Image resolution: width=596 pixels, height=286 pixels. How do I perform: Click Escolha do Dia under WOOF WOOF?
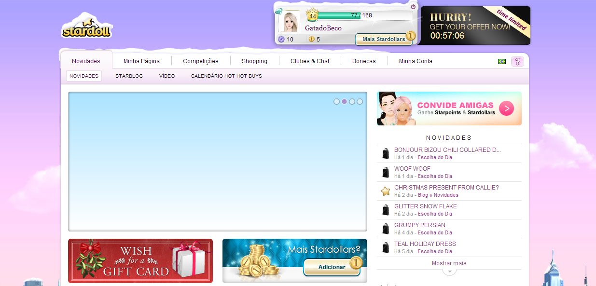tap(435, 177)
